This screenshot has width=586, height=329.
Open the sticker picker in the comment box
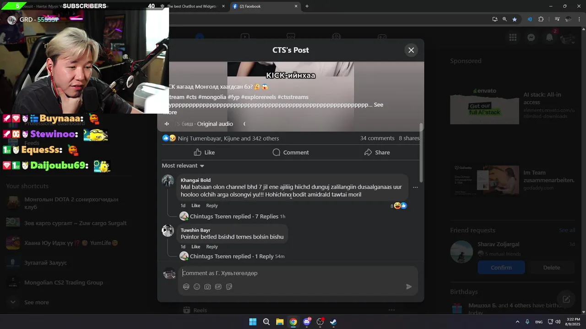229,287
